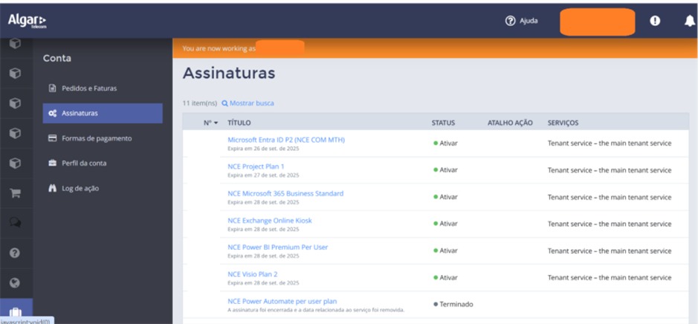This screenshot has width=698, height=324.
Task: Open the notifications bell
Action: (689, 21)
